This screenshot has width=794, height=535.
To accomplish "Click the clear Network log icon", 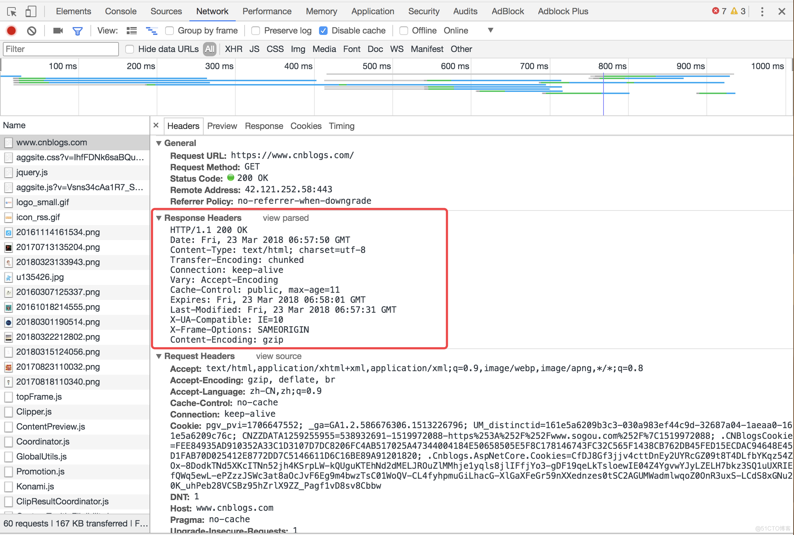I will (33, 30).
